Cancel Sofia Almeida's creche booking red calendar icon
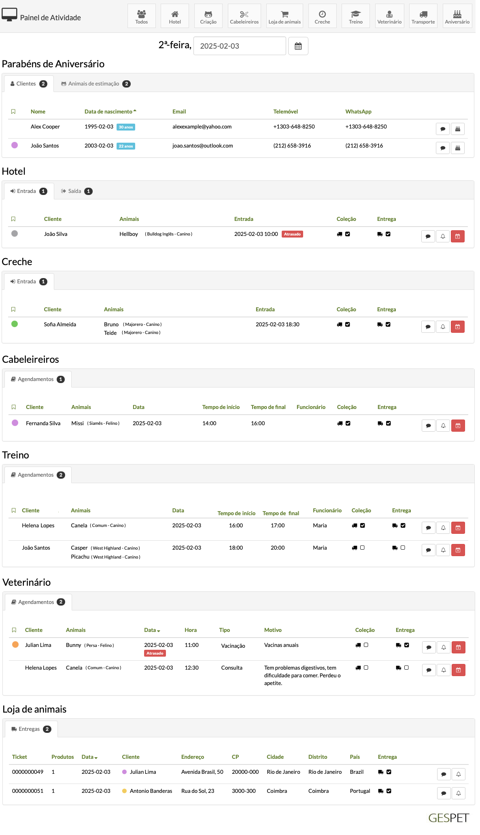The width and height of the screenshot is (480, 835). tap(458, 327)
